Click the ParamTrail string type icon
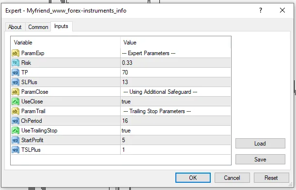Screen dimensions: 296x190 click(16, 111)
